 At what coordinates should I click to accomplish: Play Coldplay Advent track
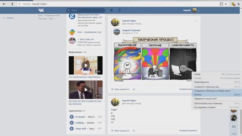pos(71,122)
